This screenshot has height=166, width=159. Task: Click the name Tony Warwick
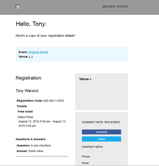27,91
